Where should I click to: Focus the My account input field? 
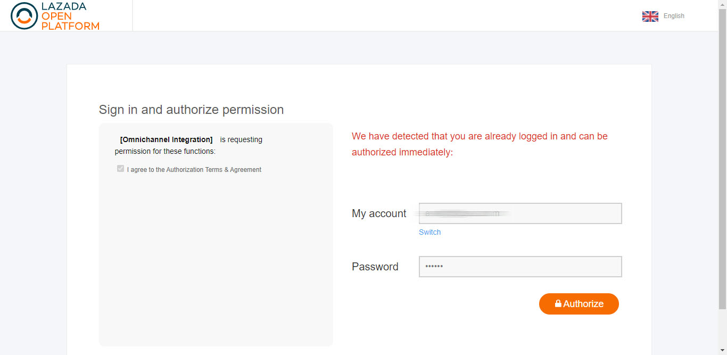[520, 213]
